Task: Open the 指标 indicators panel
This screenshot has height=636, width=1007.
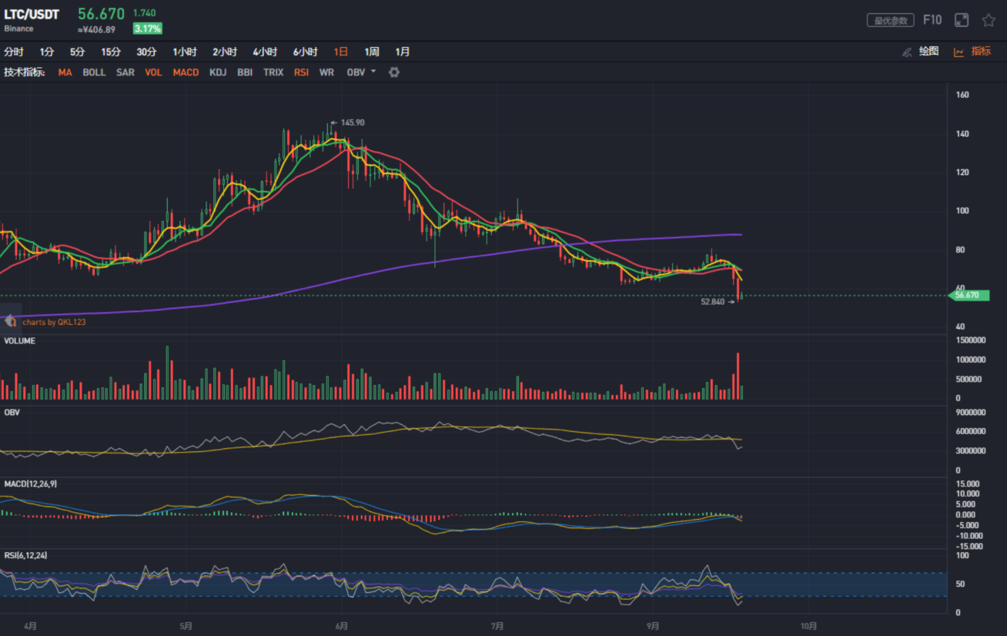Action: [981, 52]
